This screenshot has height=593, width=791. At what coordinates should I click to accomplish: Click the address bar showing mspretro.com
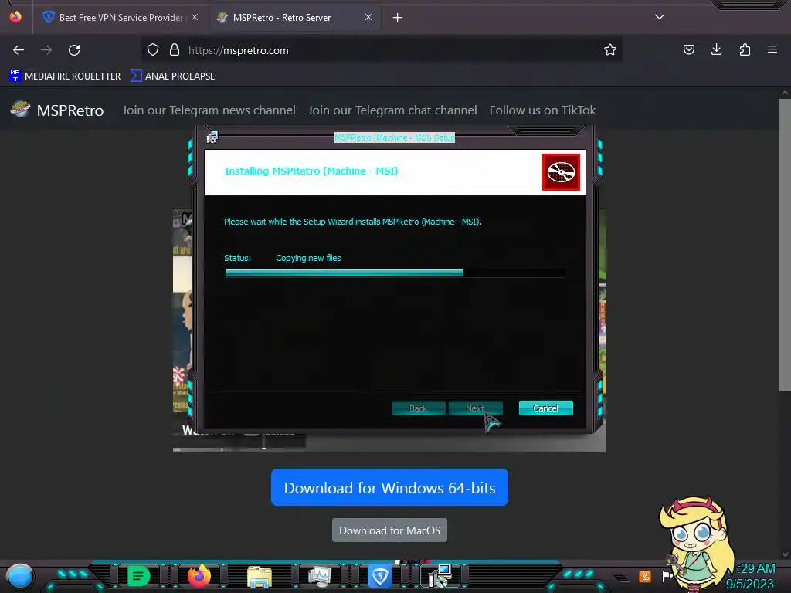[383, 50]
